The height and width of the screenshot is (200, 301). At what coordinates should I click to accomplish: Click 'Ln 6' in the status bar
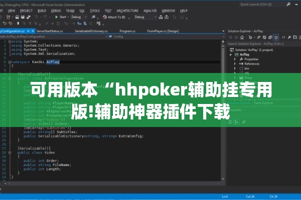(225, 196)
